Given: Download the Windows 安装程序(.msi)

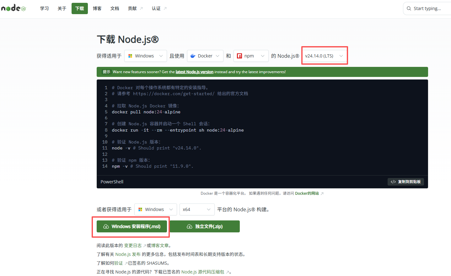Looking at the screenshot, I should click(x=132, y=226).
